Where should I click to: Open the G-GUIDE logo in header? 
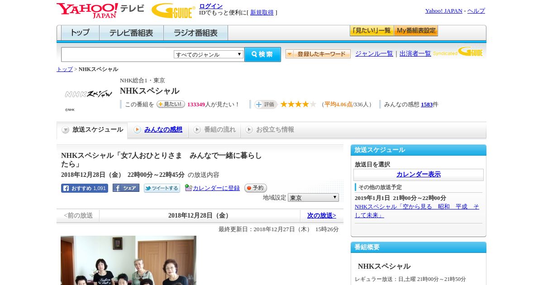click(x=173, y=10)
